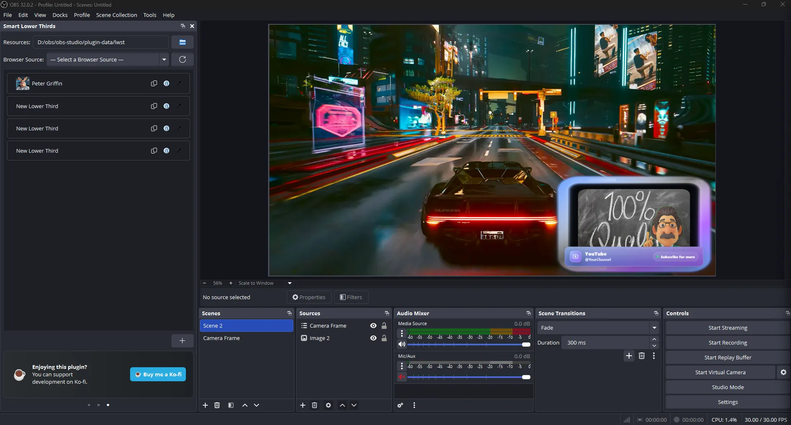Viewport: 791px width, 425px height.
Task: Open the Tools menu
Action: tap(150, 15)
